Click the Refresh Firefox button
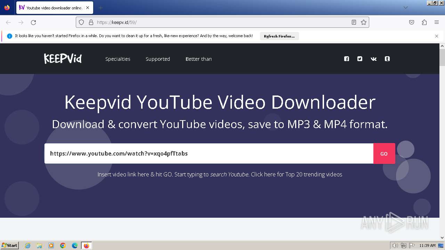Image resolution: width=445 pixels, height=250 pixels. pos(279,36)
